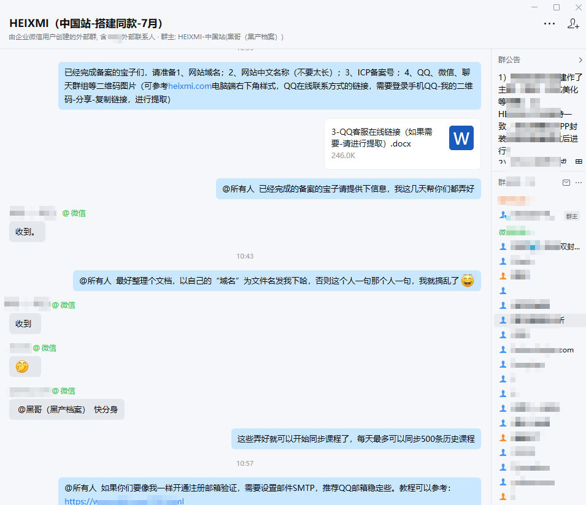
Task: Select the highlighted member row in the member list
Action: click(539, 319)
